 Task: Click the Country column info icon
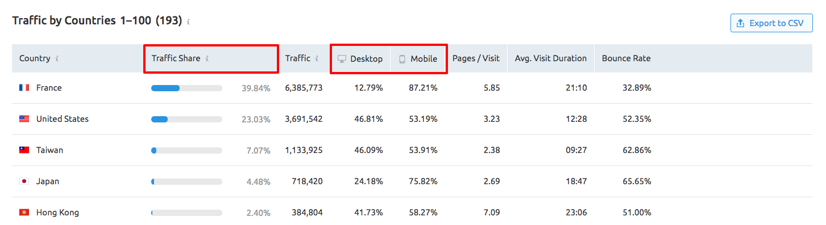point(57,58)
